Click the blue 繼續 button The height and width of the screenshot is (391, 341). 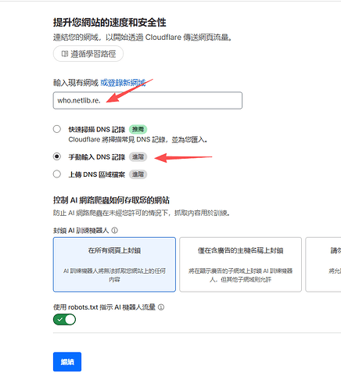click(67, 362)
